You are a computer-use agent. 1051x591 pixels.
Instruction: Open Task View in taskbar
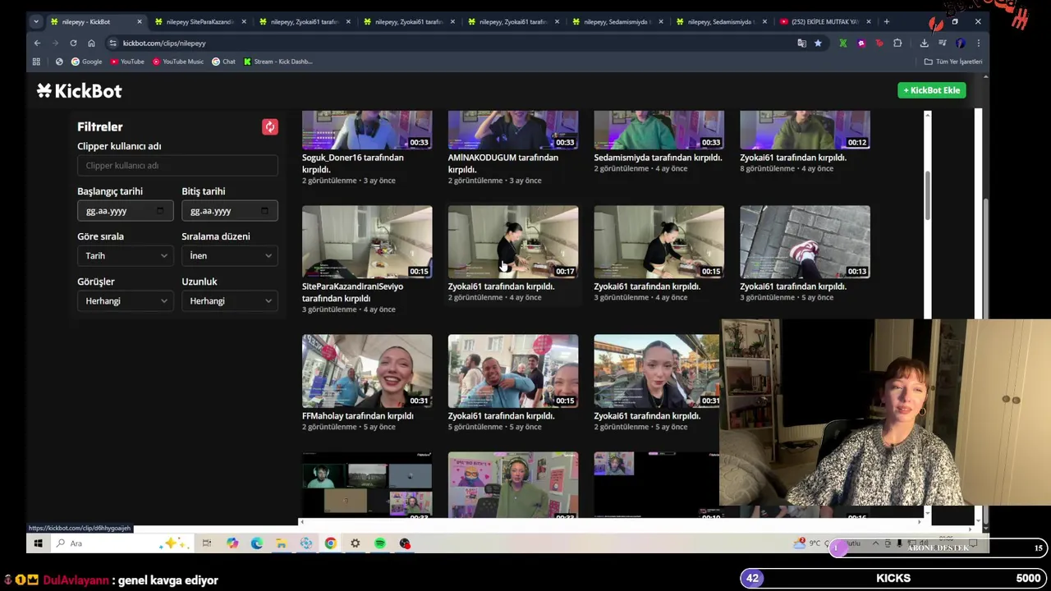click(x=206, y=543)
